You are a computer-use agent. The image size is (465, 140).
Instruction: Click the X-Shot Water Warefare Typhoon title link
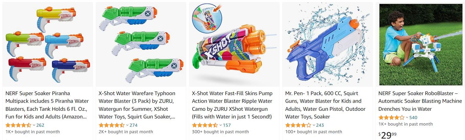[137, 105]
